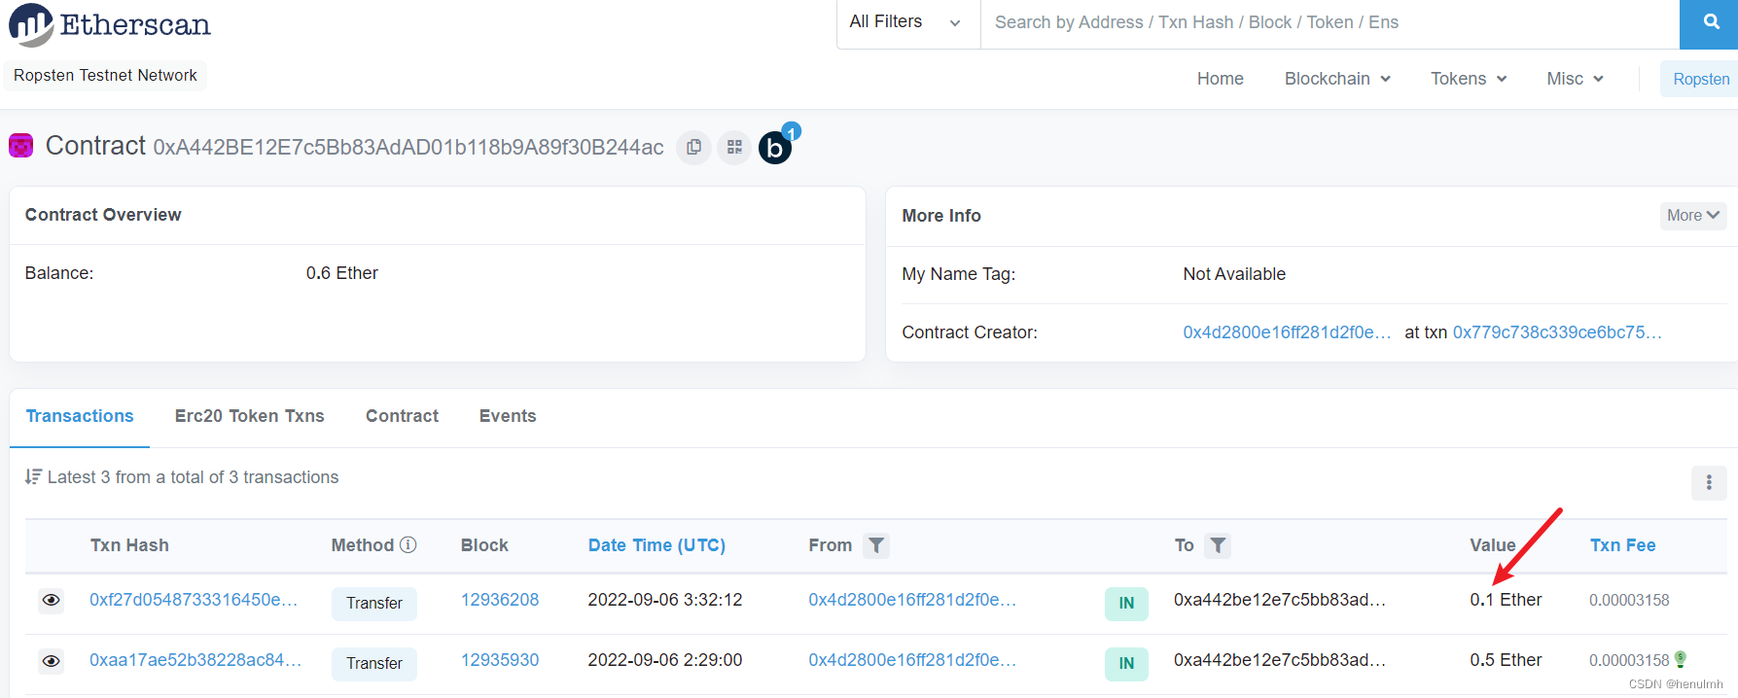Click To address in block 12936208 row
This screenshot has height=698, width=1738.
tap(1280, 600)
